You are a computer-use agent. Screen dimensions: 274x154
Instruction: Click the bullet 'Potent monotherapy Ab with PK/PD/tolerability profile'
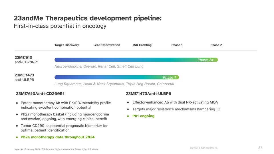click(x=66, y=105)
